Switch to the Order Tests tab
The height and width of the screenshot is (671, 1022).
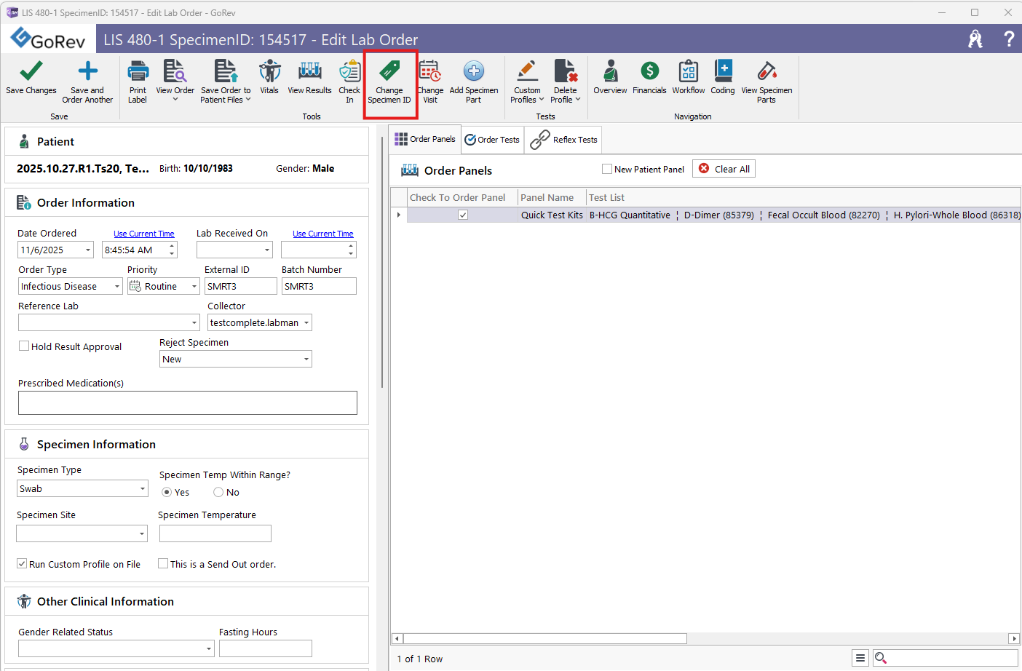(492, 140)
